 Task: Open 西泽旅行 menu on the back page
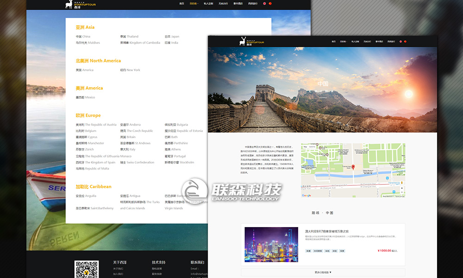253,4
